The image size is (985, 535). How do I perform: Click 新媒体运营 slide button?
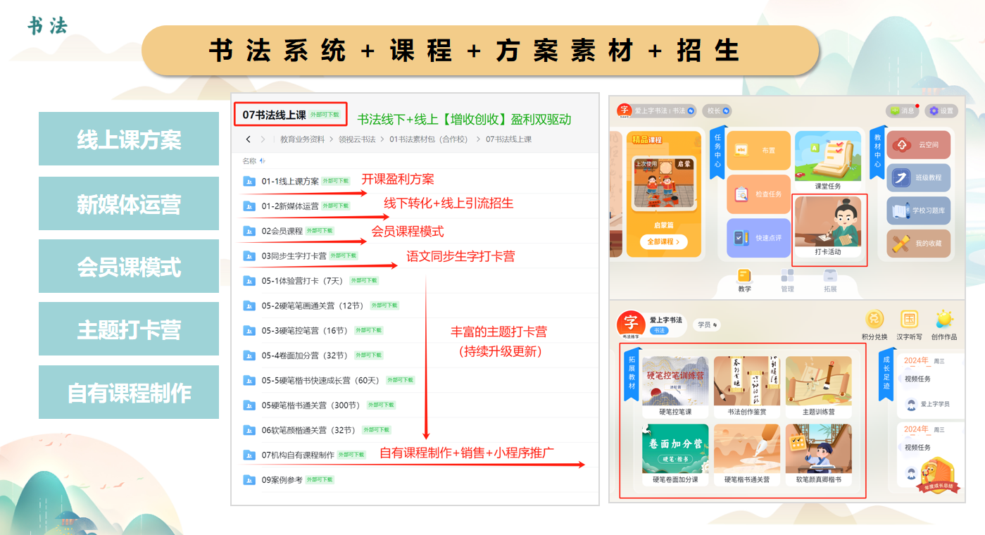pos(129,203)
